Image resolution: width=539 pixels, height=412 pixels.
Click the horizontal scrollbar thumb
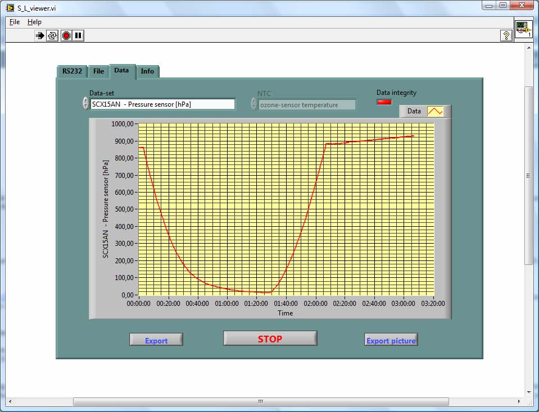click(261, 401)
